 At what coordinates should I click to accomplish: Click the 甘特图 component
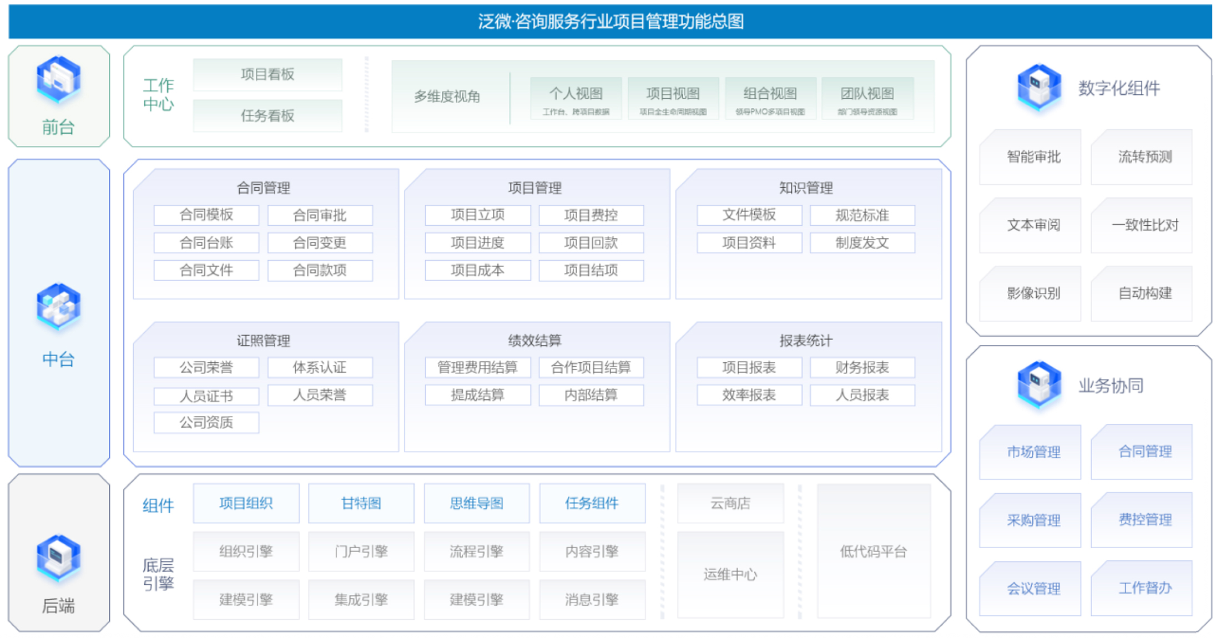tap(361, 503)
